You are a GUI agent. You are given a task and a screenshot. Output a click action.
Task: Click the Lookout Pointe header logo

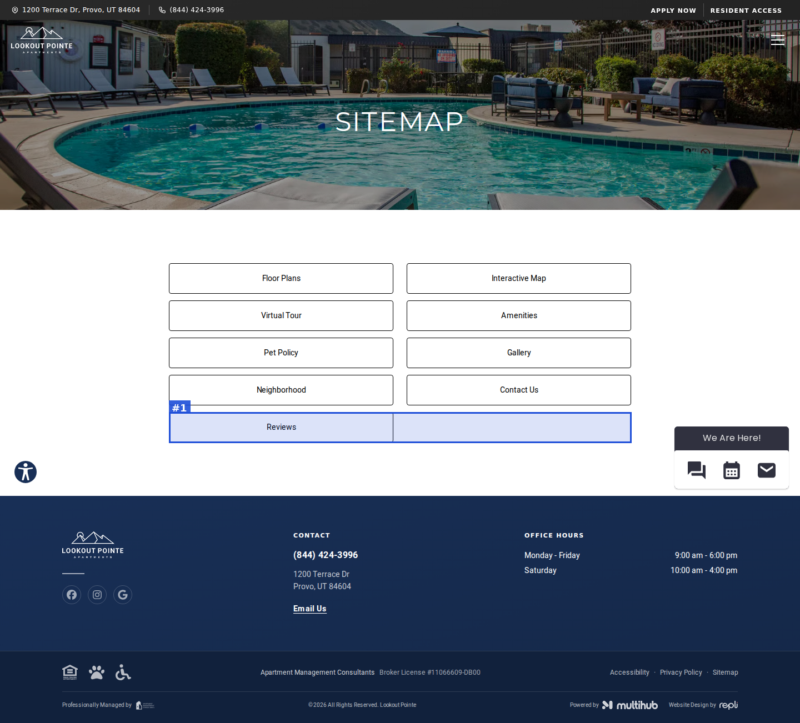click(42, 40)
